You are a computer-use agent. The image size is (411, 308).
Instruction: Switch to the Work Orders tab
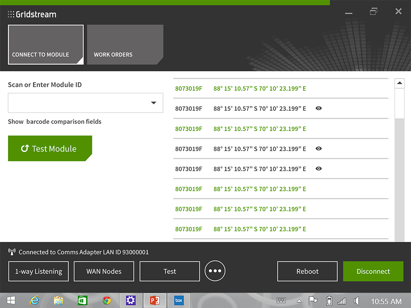125,45
